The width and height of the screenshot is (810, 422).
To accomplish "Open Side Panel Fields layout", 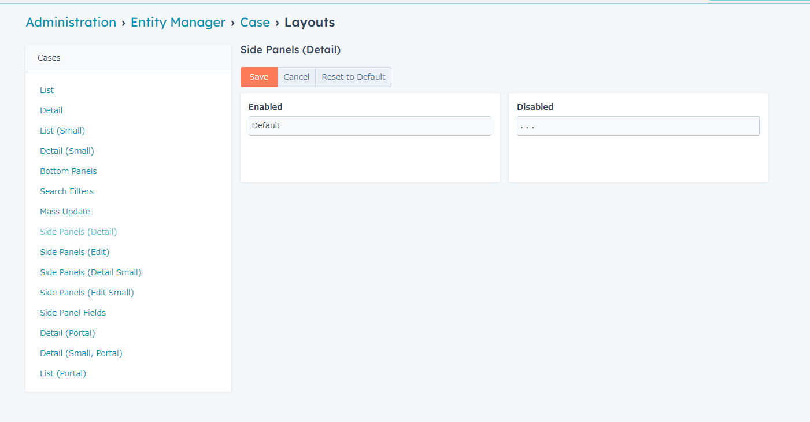I will [x=73, y=313].
